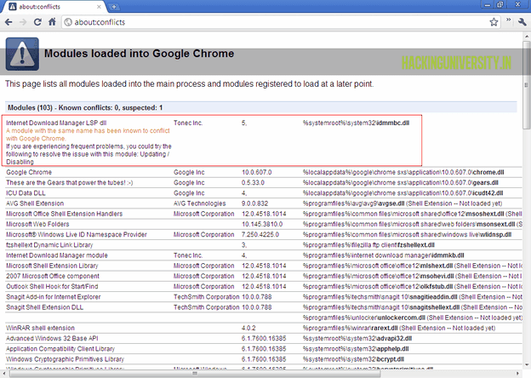Click "AVG Shell Extension" module name
Viewport: 531px width, 378px height.
(x=35, y=203)
